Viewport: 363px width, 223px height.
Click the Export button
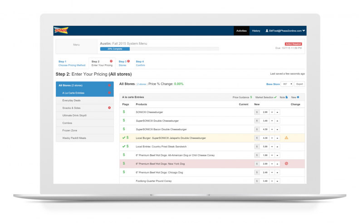click(299, 84)
